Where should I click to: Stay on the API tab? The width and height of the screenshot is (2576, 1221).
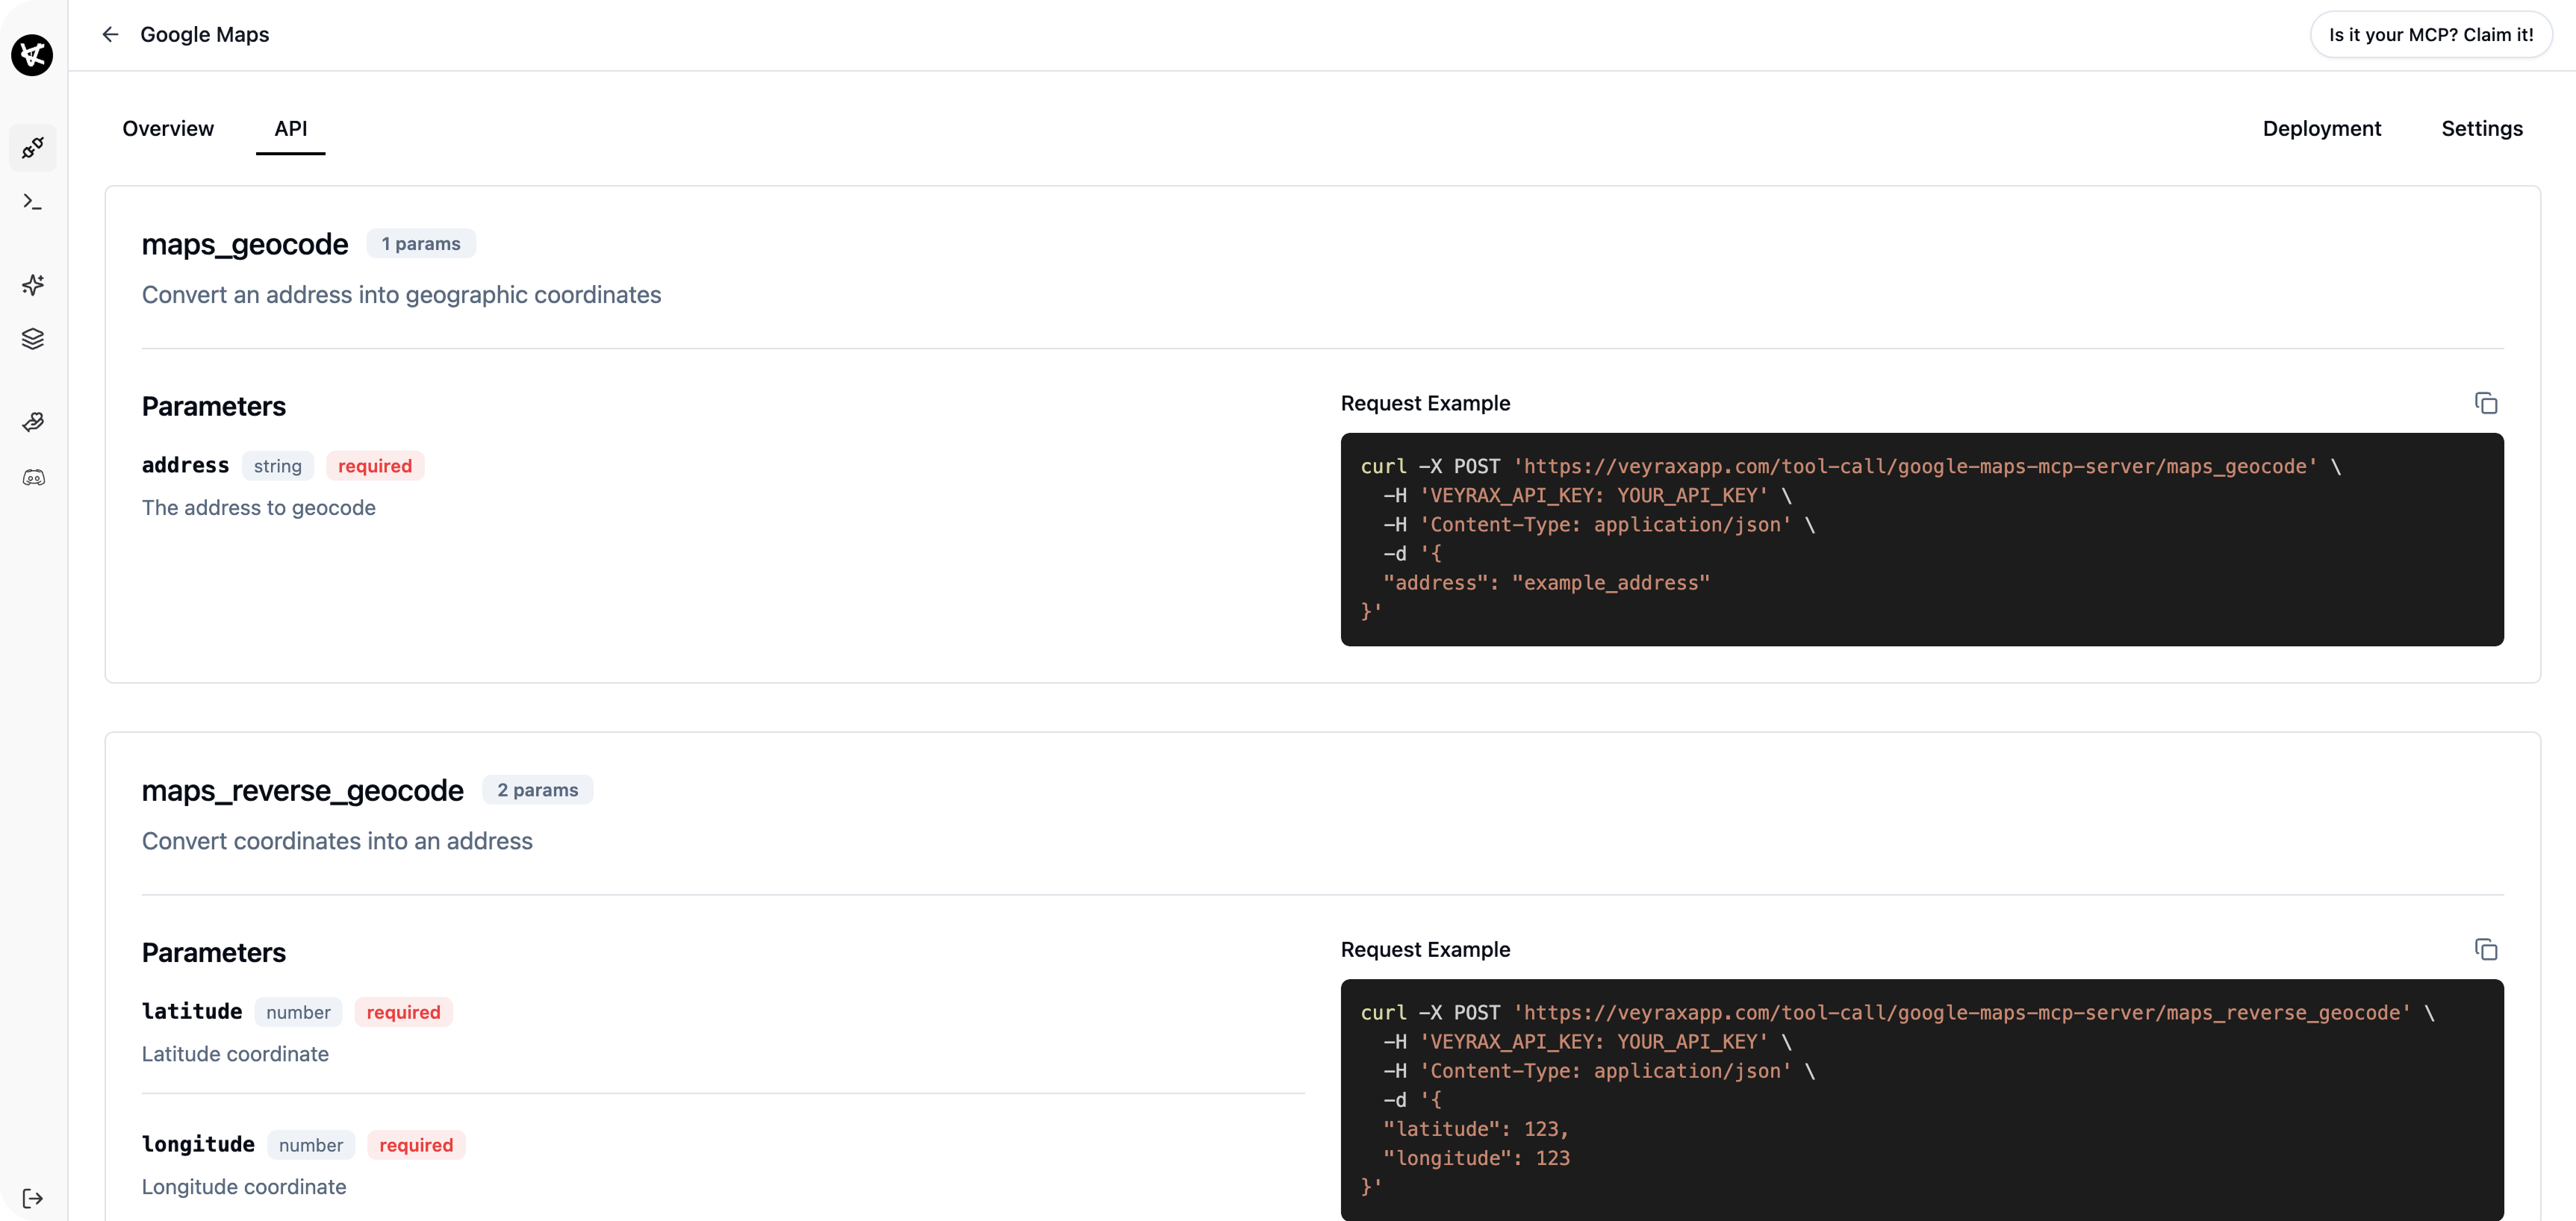(290, 128)
